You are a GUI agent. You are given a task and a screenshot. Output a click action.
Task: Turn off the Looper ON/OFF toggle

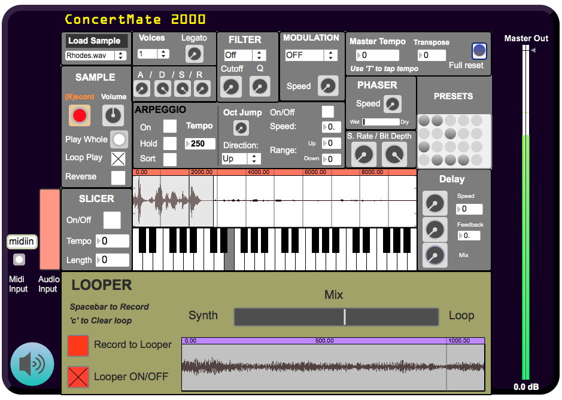[x=78, y=377]
